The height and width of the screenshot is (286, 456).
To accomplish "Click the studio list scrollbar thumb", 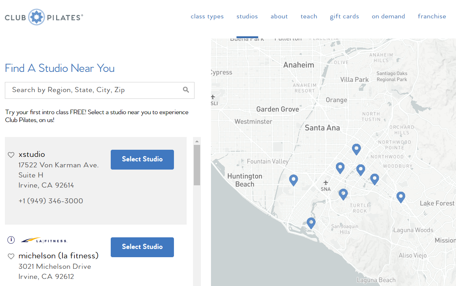I will coord(197,165).
